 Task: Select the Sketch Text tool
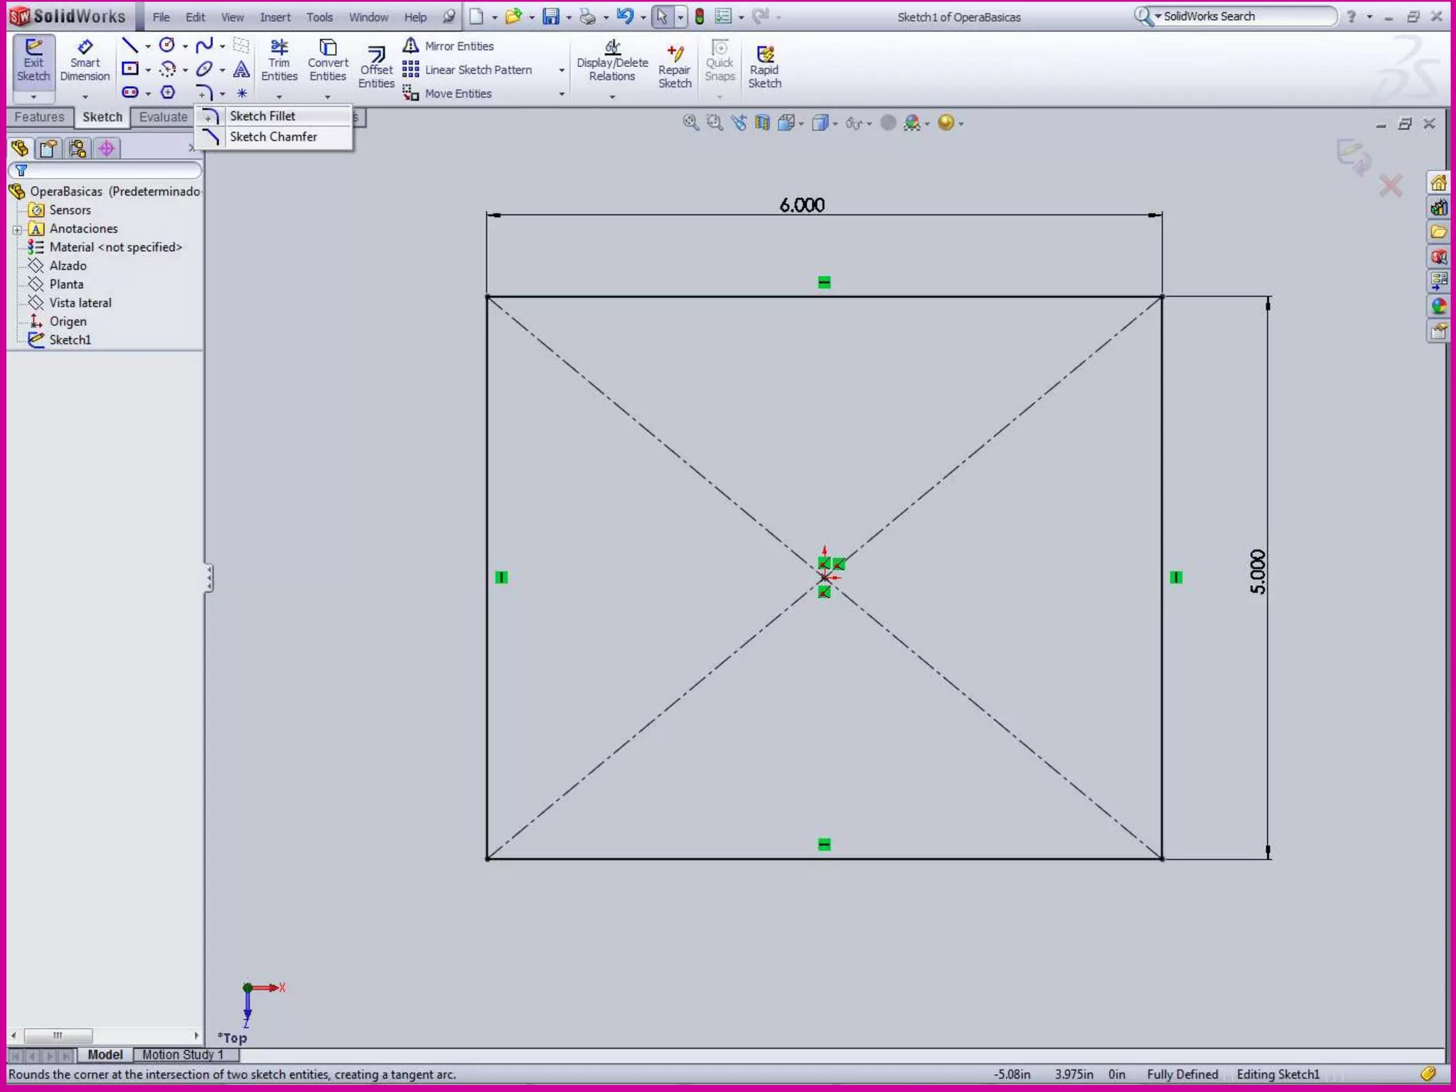[x=242, y=69]
